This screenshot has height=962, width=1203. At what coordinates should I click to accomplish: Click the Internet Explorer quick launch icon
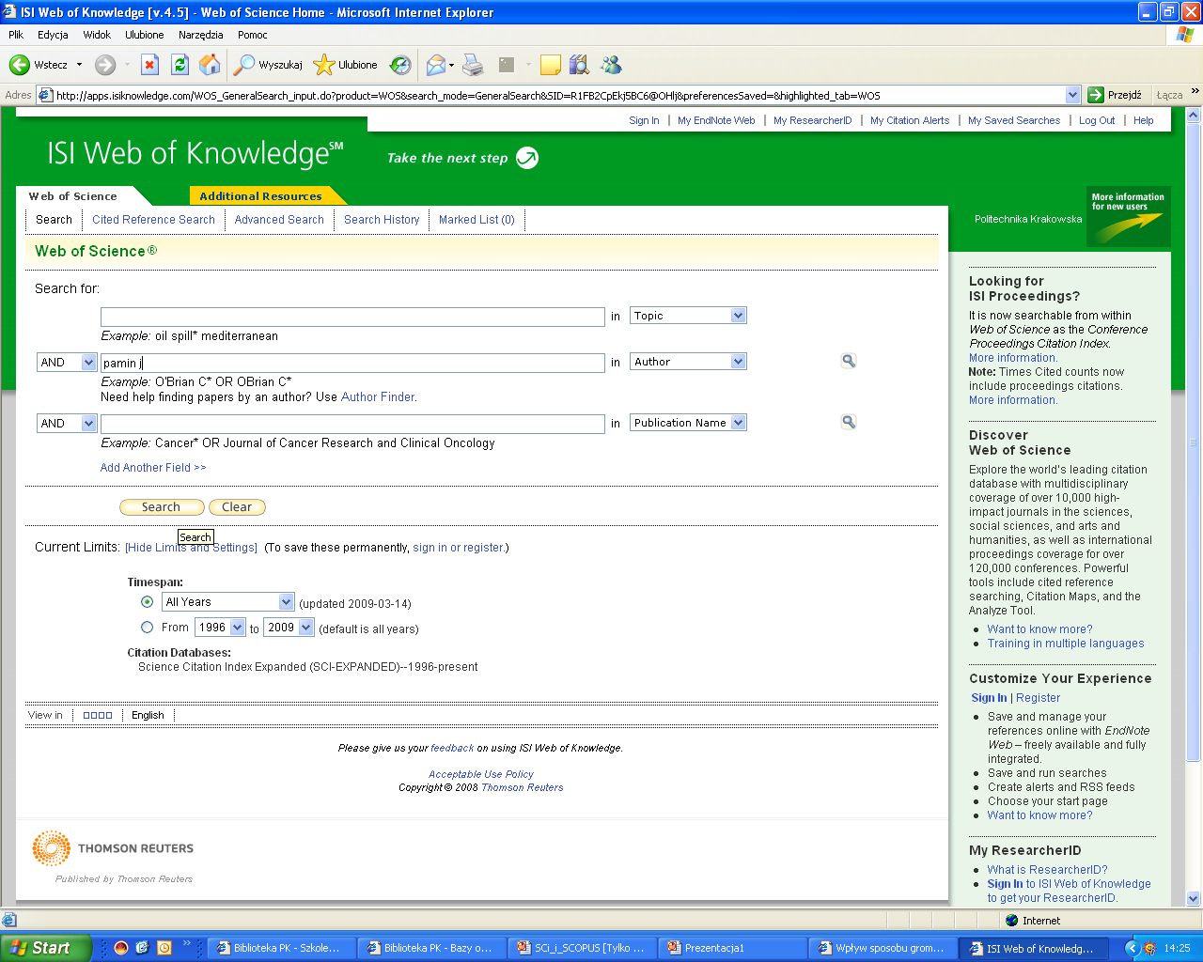142,948
